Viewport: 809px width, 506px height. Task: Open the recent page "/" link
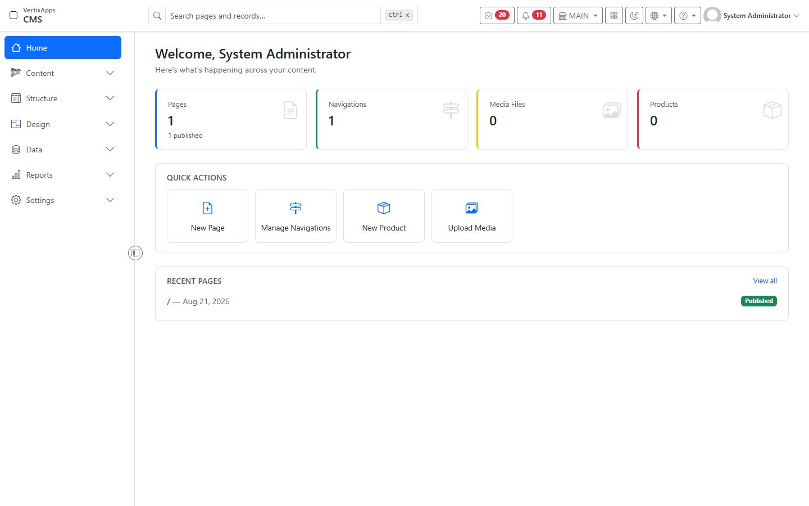tap(169, 302)
